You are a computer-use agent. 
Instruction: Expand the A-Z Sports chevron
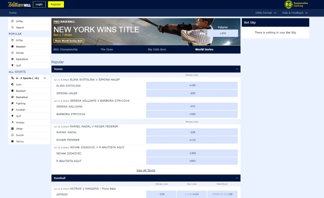(45, 78)
